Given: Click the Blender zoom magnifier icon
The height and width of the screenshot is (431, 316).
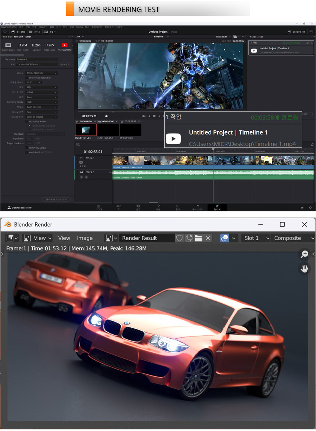Looking at the screenshot, I should [305, 254].
